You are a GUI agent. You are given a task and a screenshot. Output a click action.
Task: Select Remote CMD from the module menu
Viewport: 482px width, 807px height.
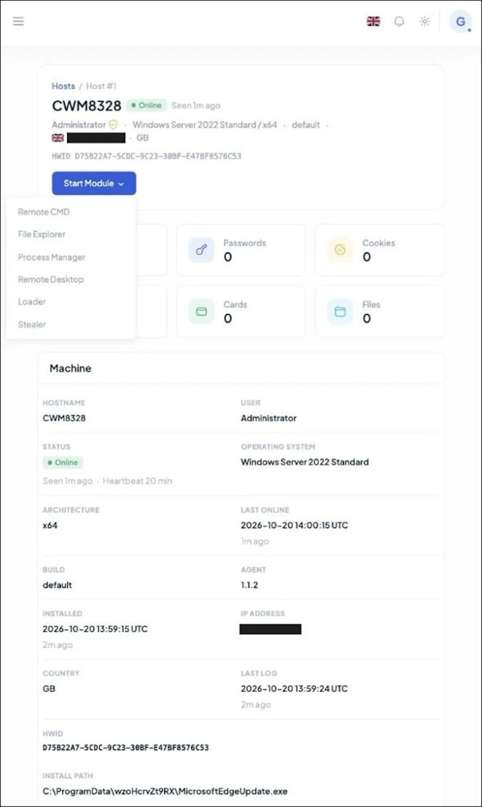(x=44, y=212)
